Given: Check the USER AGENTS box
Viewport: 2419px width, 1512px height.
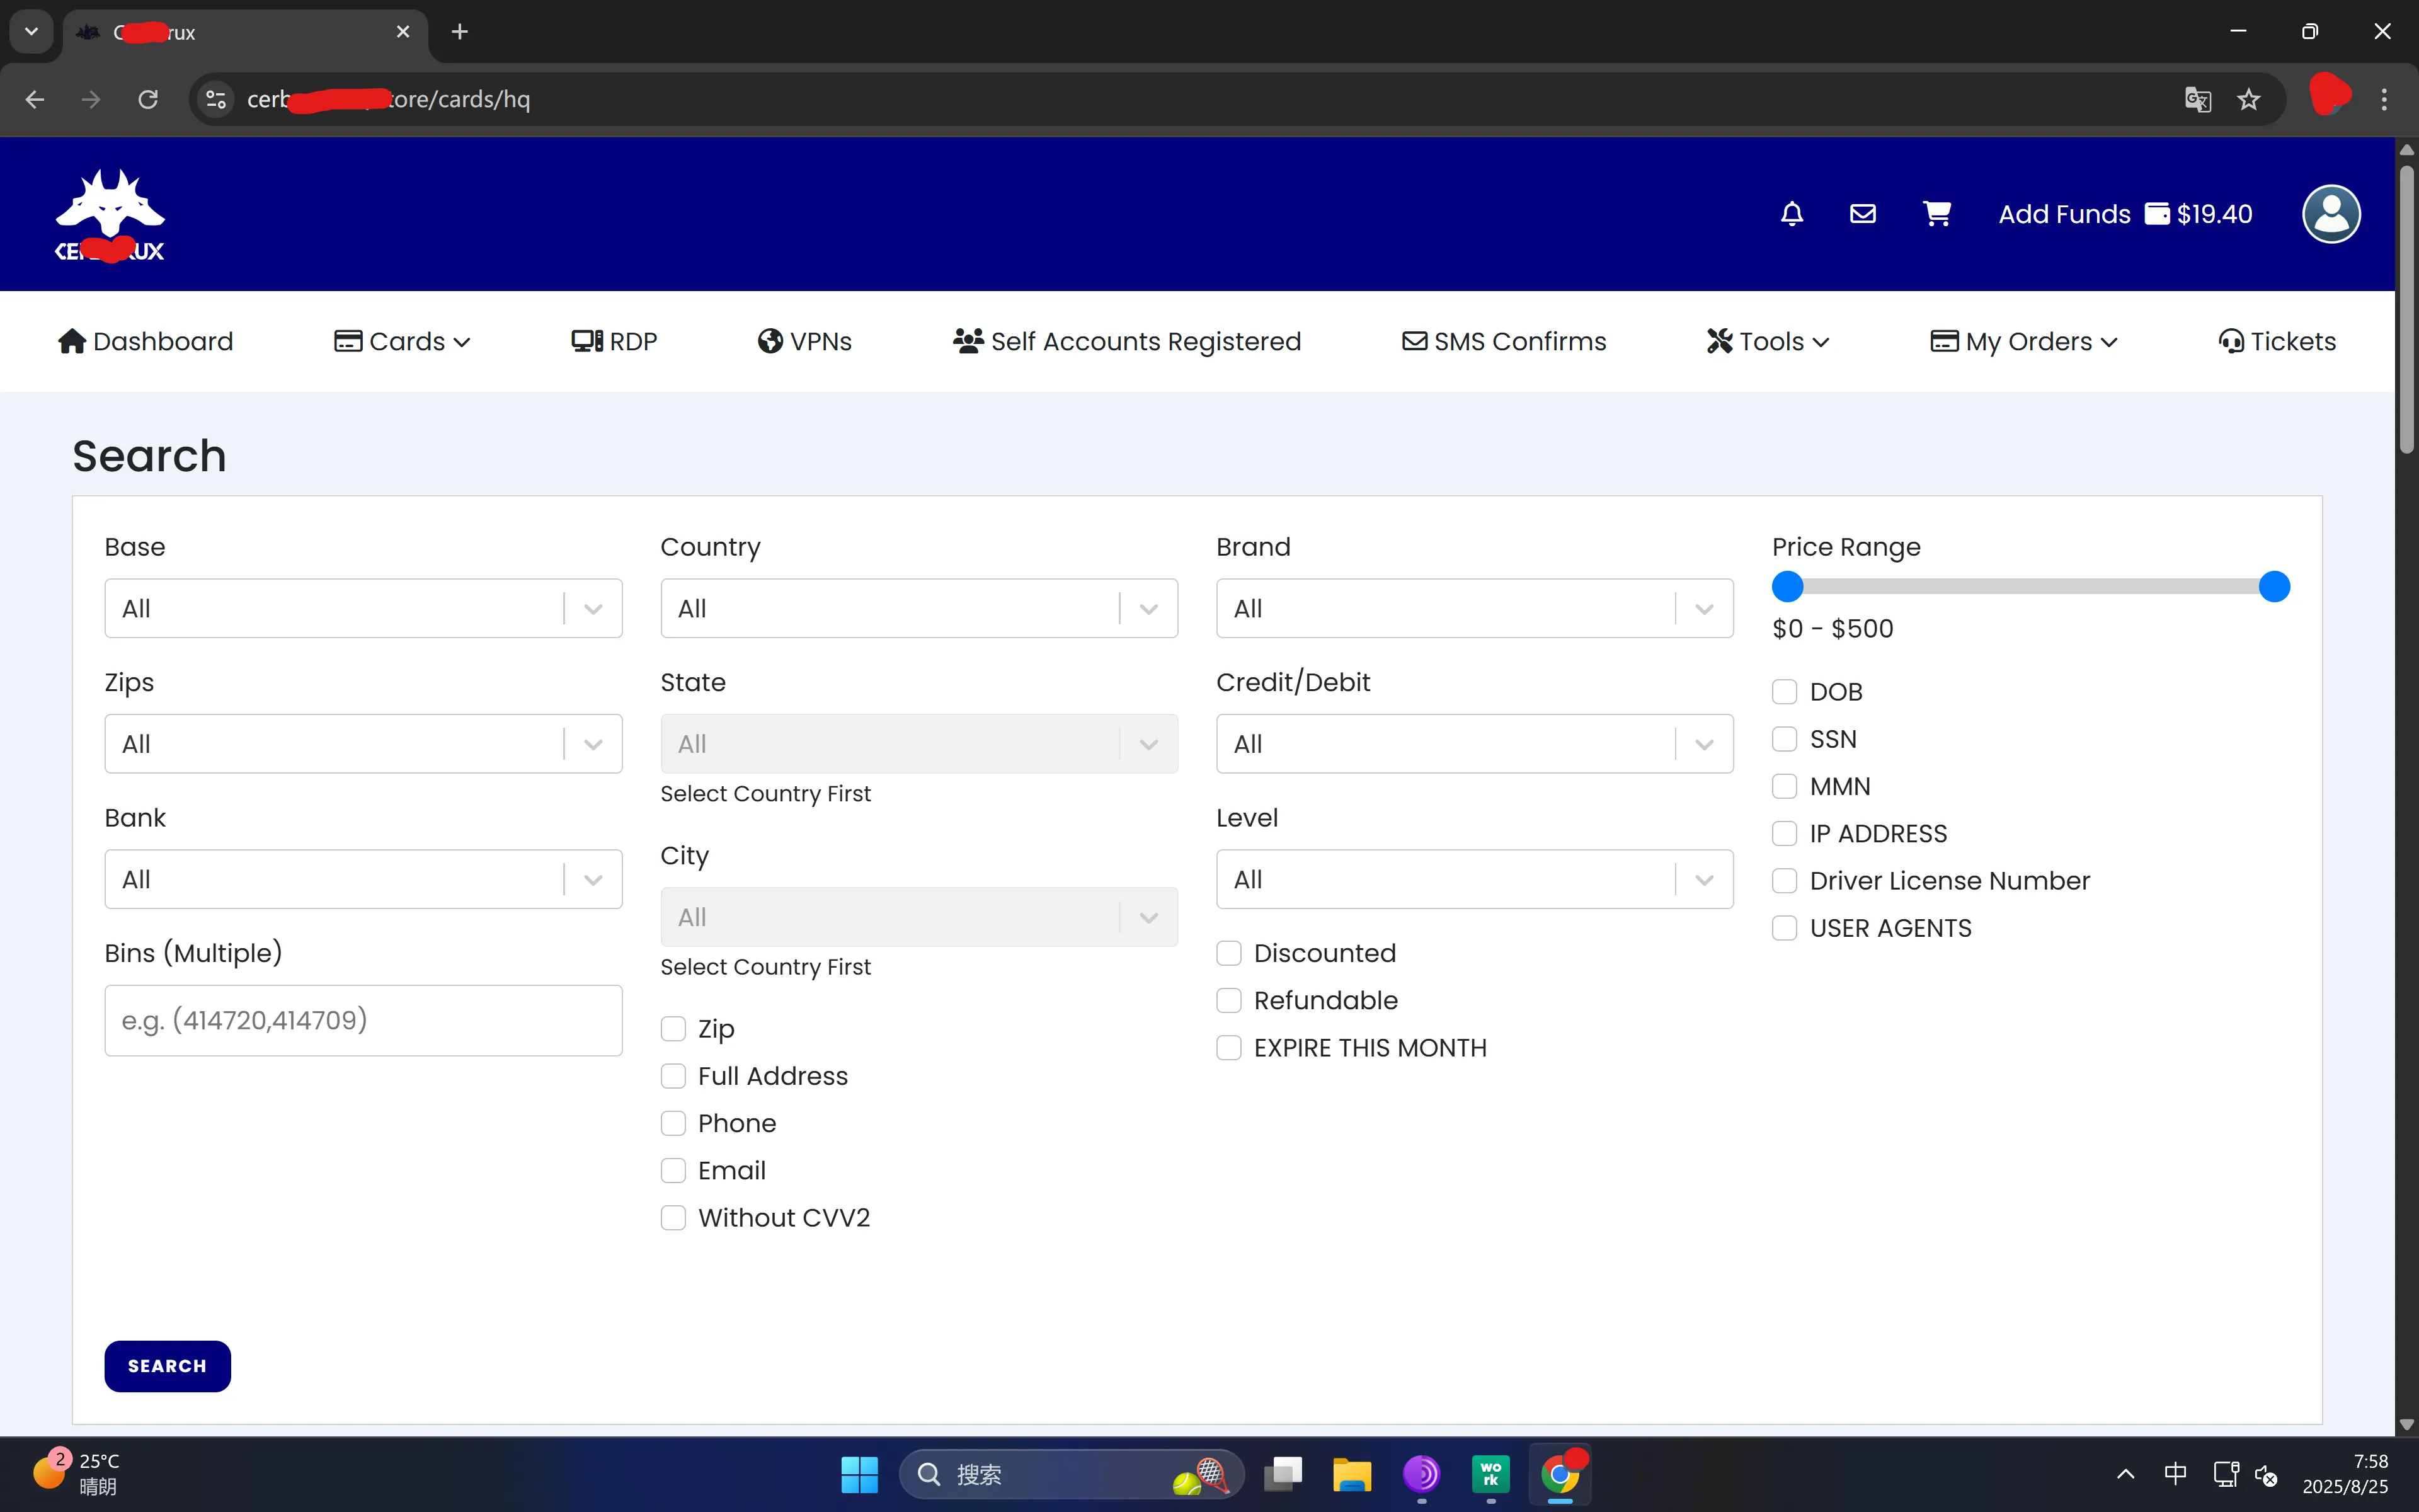Looking at the screenshot, I should point(1784,928).
